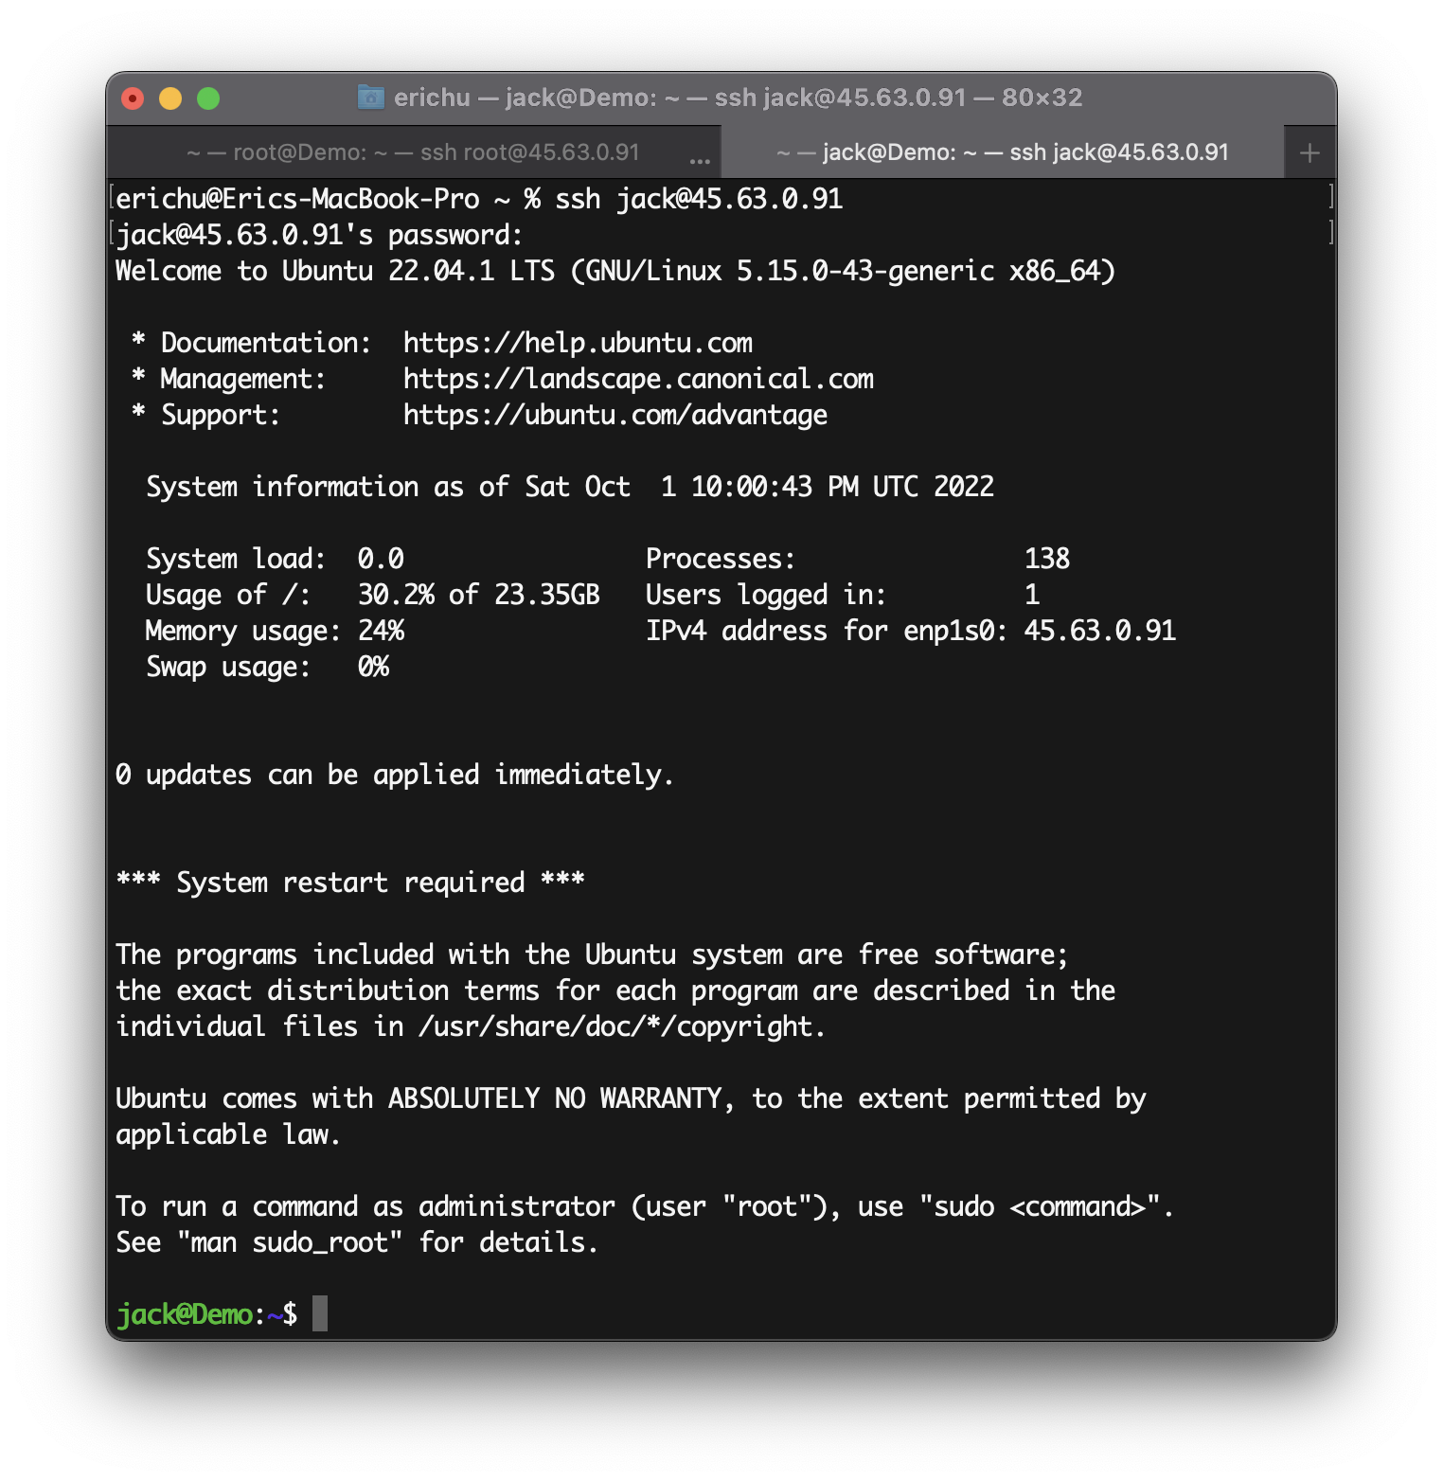Minimize window with yellow button
1443x1481 pixels.
(x=170, y=98)
